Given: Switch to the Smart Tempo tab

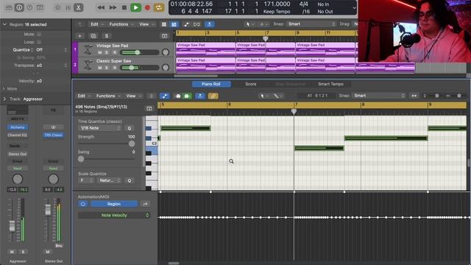Looking at the screenshot, I should click(330, 84).
